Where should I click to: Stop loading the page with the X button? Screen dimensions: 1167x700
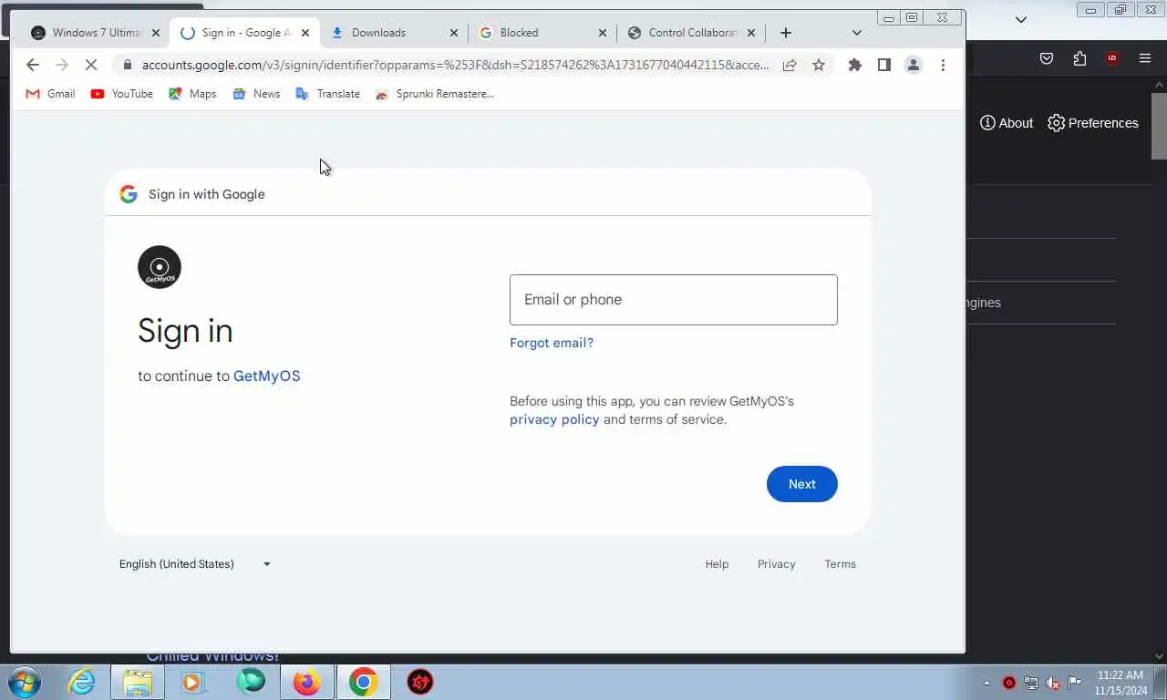(91, 65)
